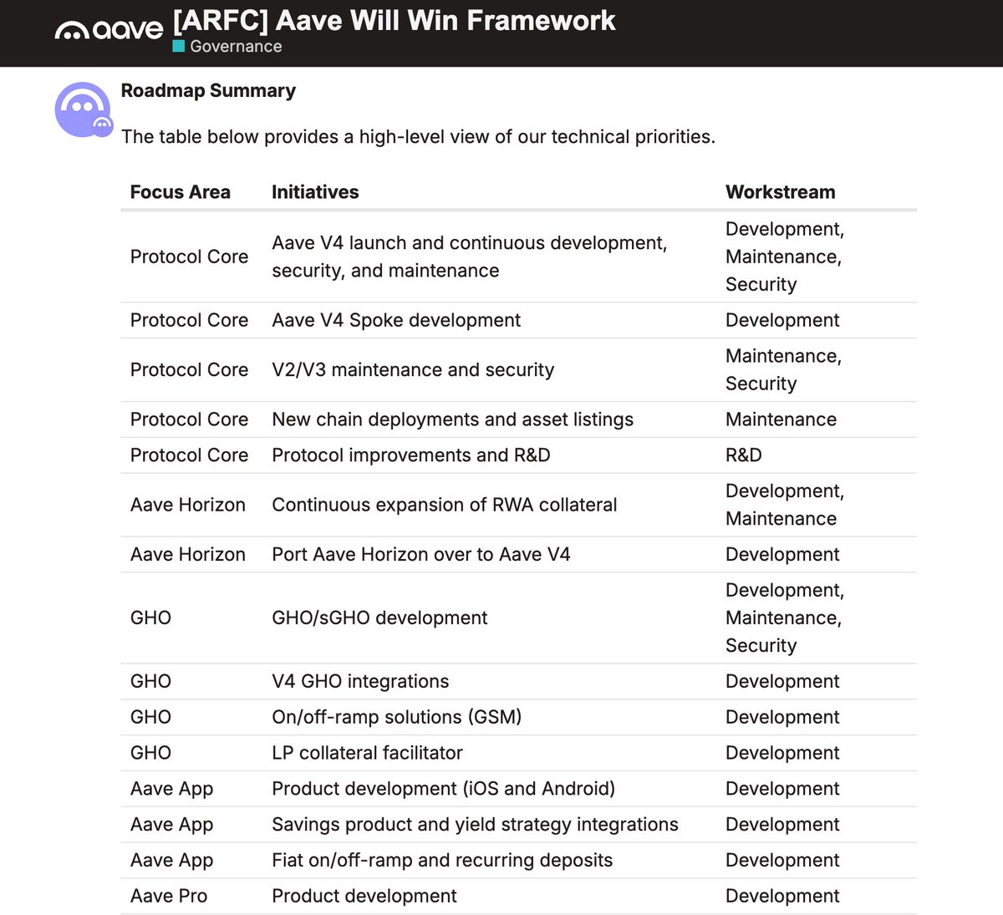Select the On/off-ramp solutions (GSM) row
The image size is (1003, 915).
[396, 717]
